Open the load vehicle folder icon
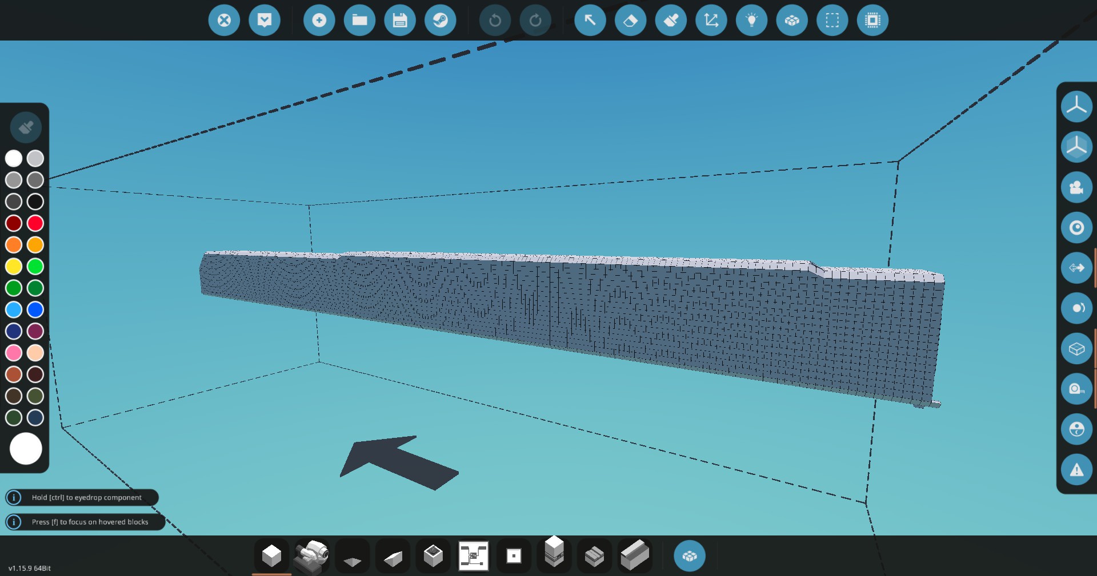 359,21
